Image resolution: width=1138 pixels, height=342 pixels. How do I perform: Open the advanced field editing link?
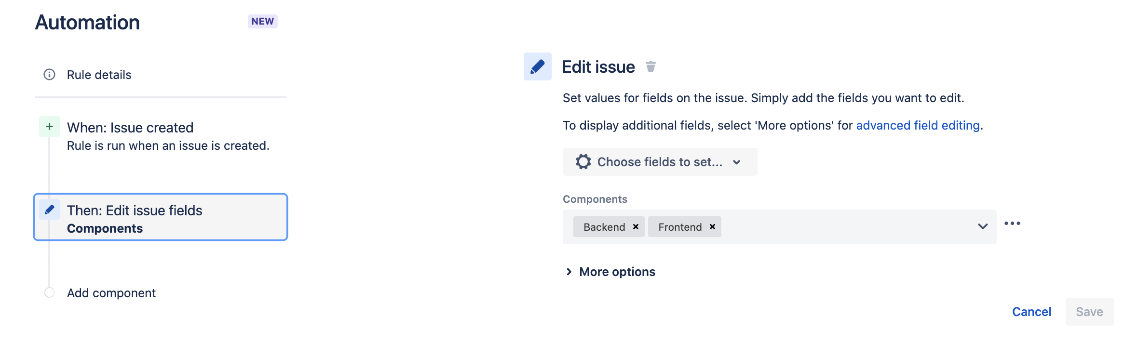(918, 125)
